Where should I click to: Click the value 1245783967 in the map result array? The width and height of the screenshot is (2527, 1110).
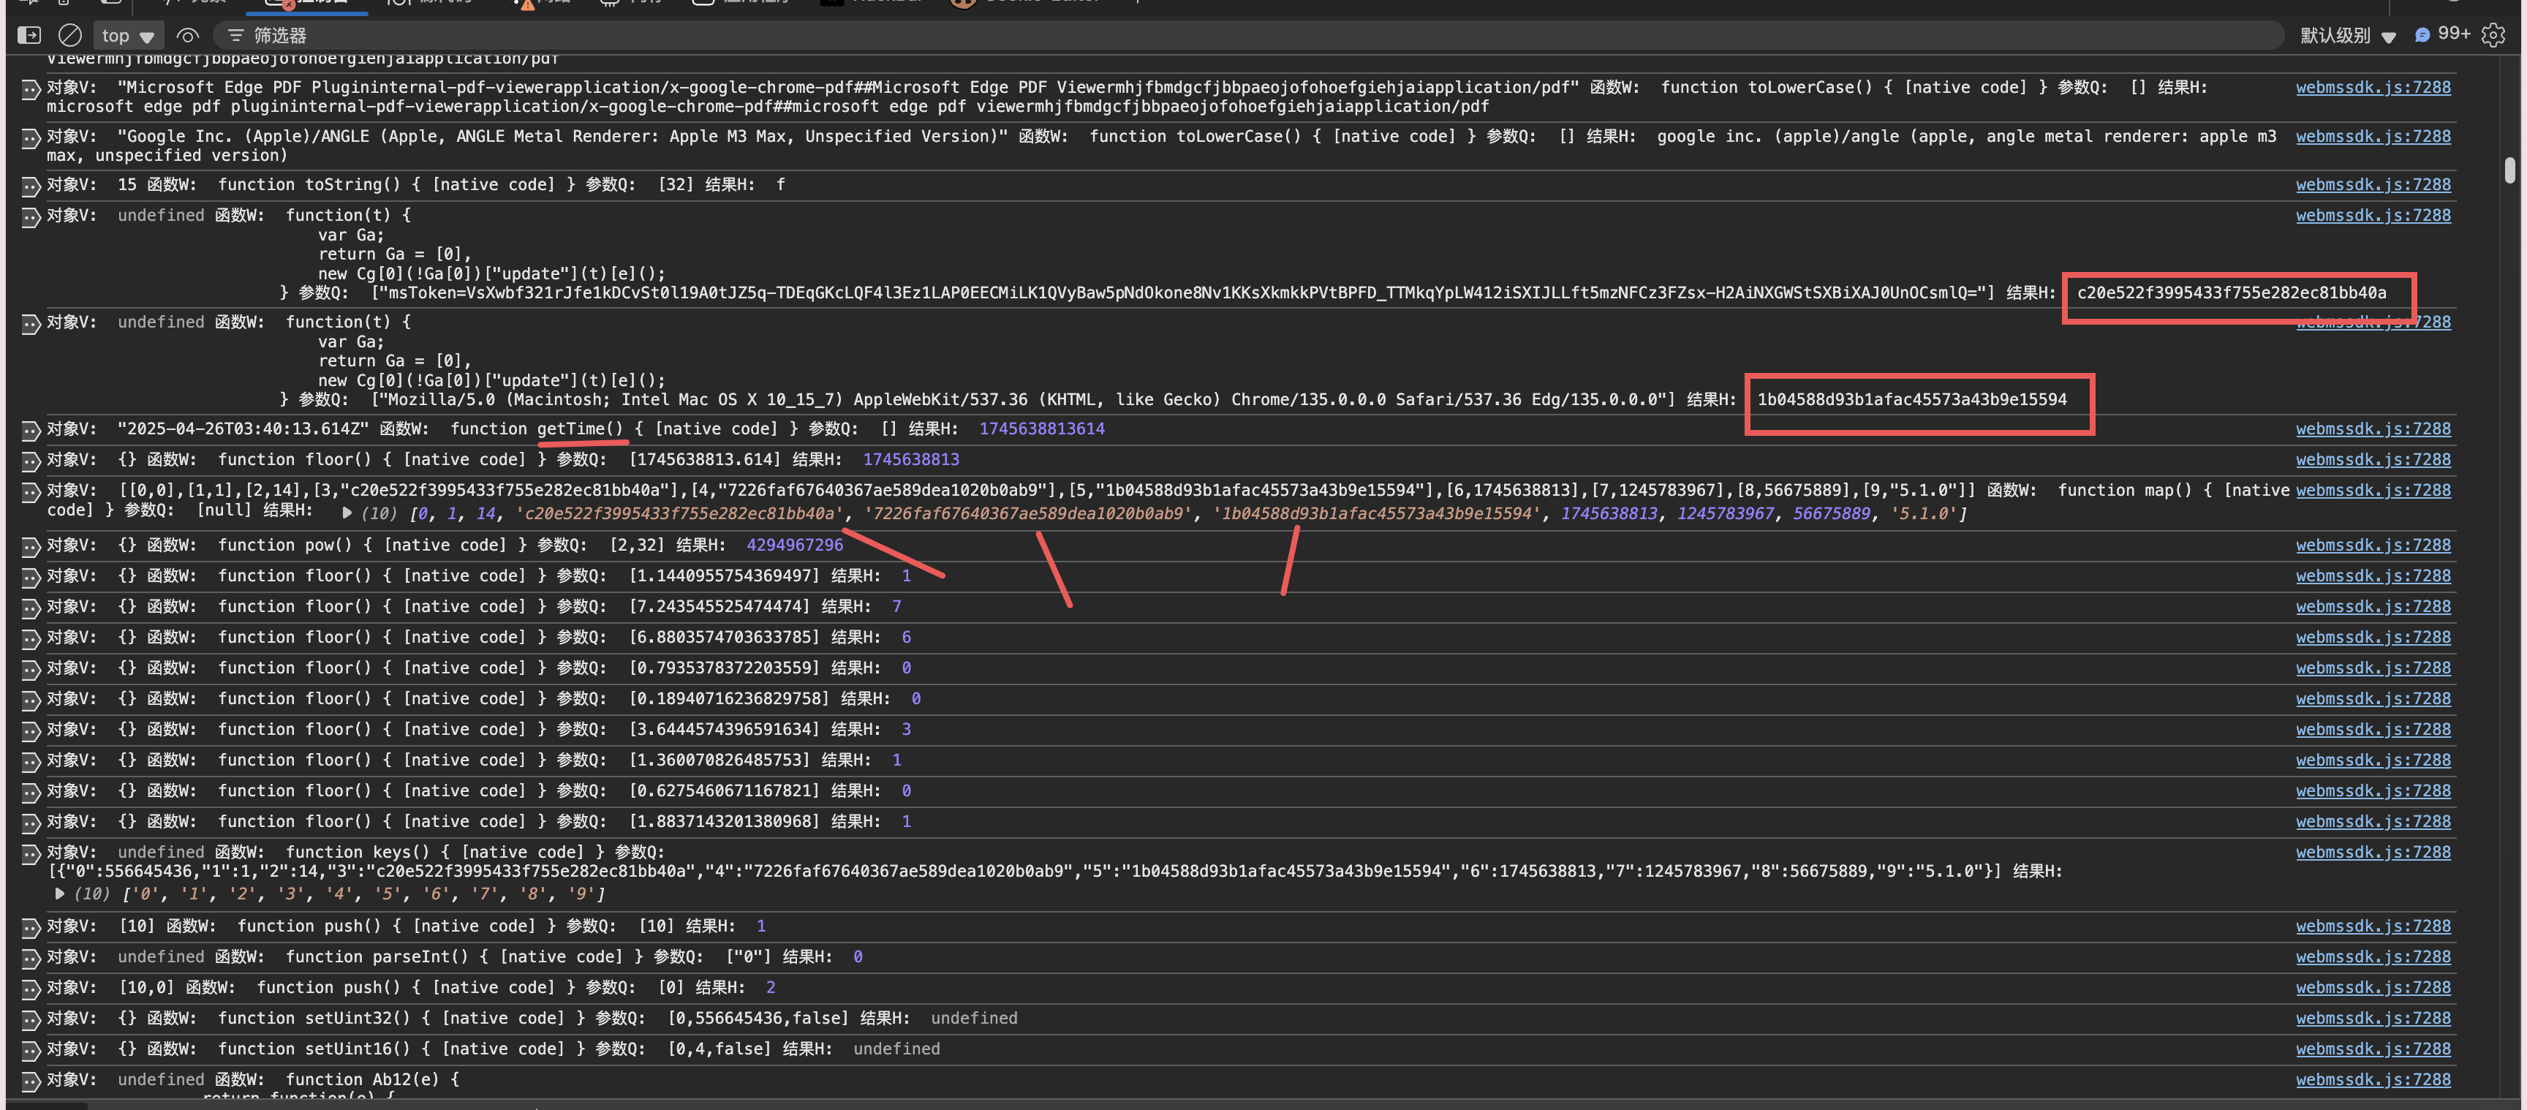[1725, 513]
